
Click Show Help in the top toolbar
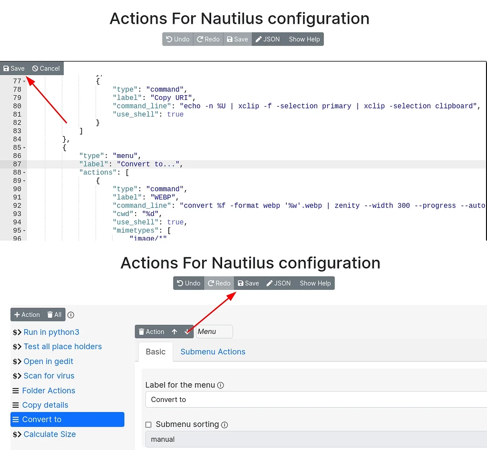tap(304, 39)
